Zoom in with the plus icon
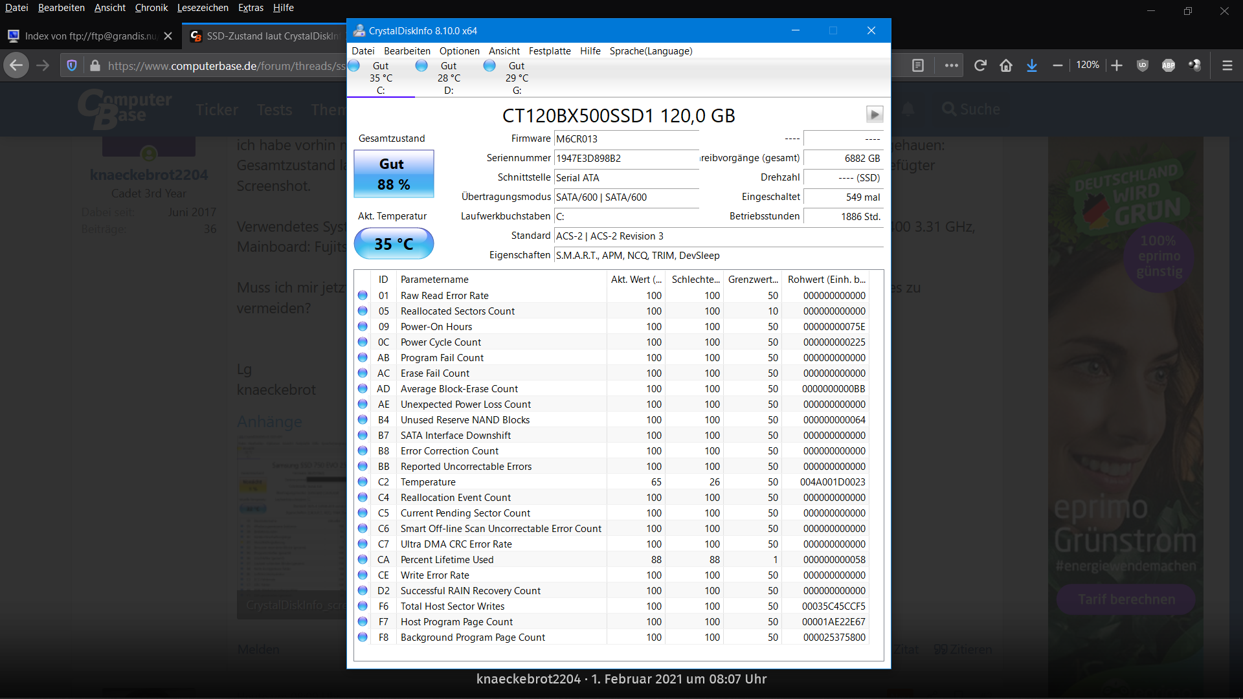 tap(1117, 65)
